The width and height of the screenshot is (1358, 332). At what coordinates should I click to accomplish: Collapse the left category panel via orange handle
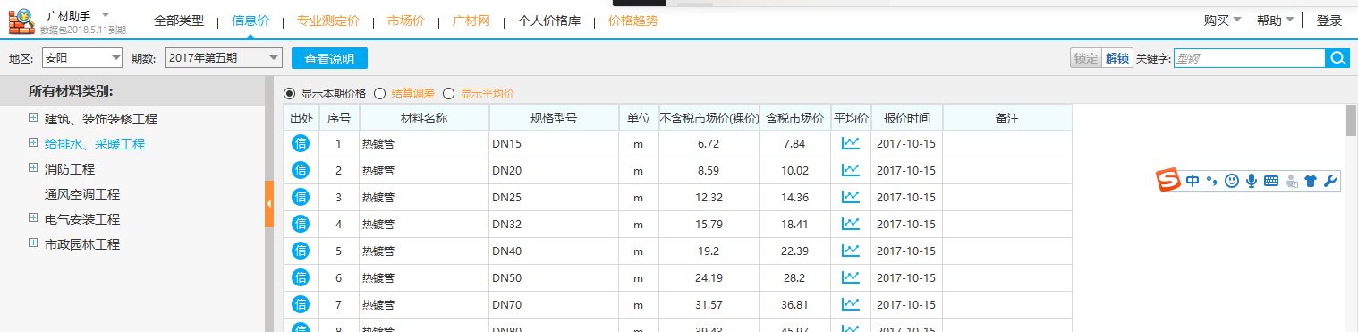tap(268, 203)
